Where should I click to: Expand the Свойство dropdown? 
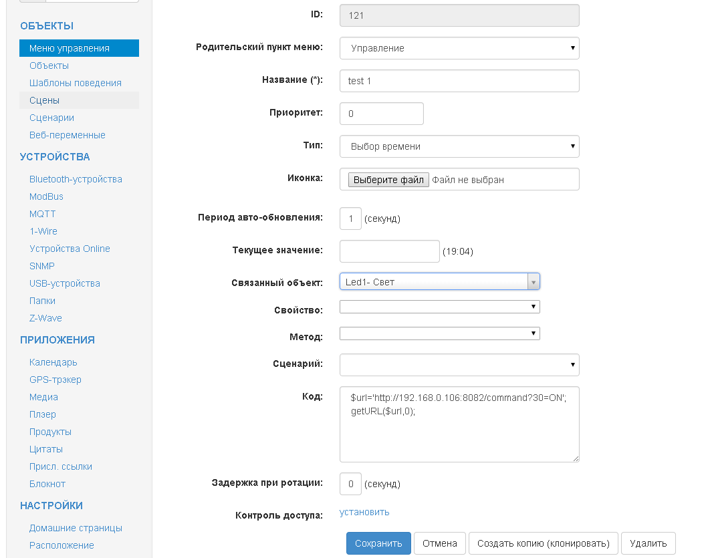tap(439, 307)
